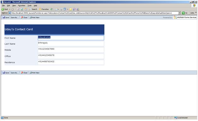Click the Research icon in the toolbar
Image resolution: width=198 pixels, height=121 pixels.
[x=74, y=9]
